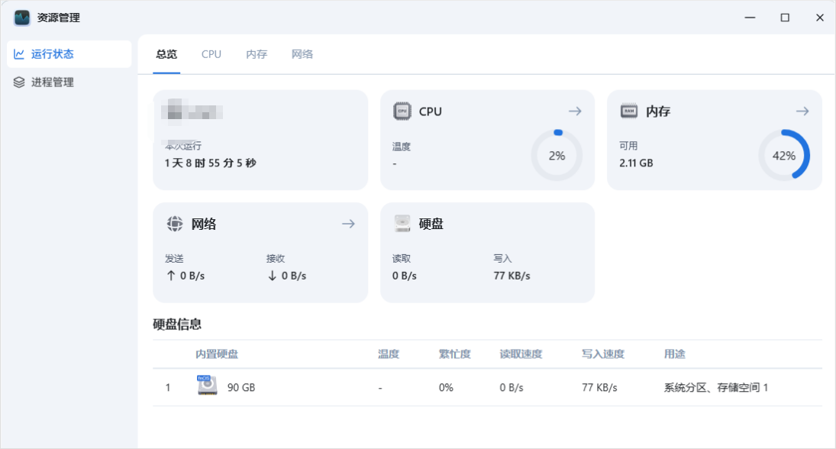This screenshot has height=449, width=836.
Task: Click the globe icon on 网络 card
Action: click(x=175, y=224)
